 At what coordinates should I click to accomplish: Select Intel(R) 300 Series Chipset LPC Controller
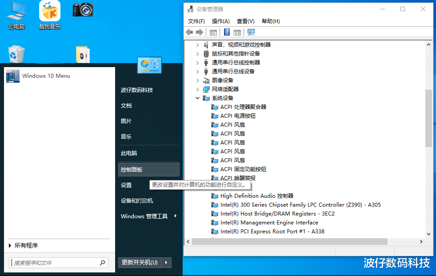point(300,205)
